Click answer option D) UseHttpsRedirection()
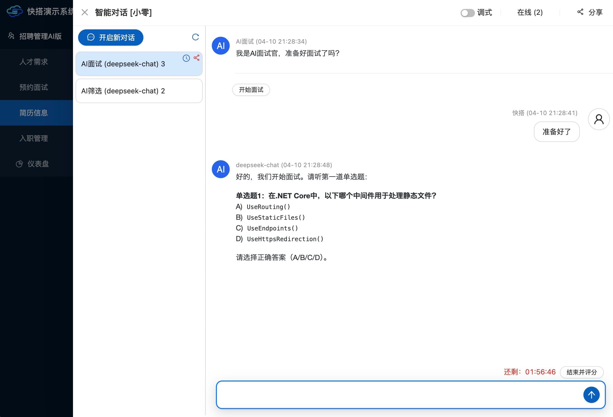This screenshot has width=613, height=417. 280,239
